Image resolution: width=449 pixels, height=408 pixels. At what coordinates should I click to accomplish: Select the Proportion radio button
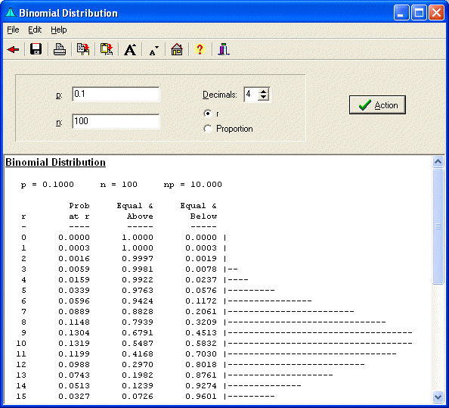coord(208,129)
